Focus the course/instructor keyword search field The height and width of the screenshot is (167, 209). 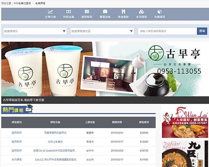(167, 31)
